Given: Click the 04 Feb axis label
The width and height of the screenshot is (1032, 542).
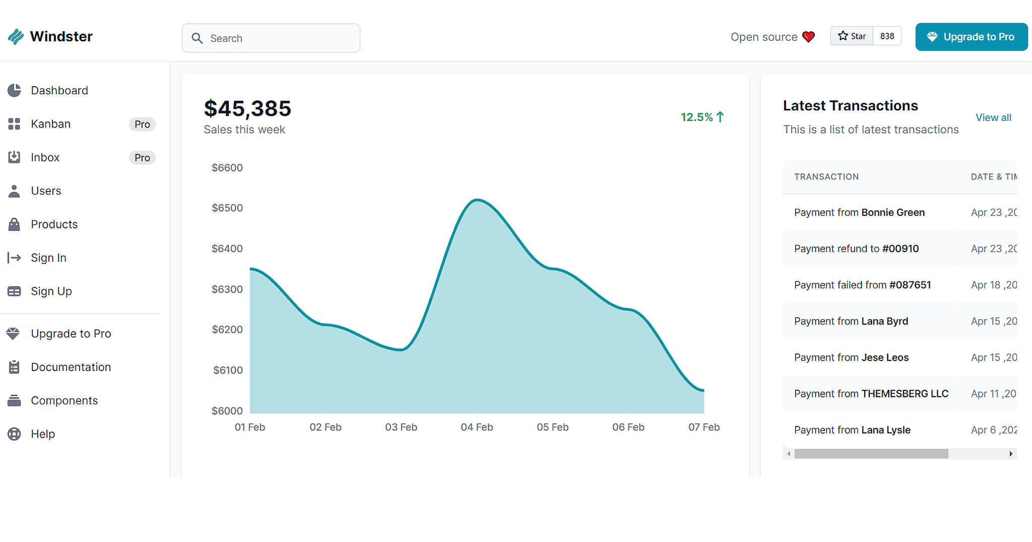Looking at the screenshot, I should point(477,427).
